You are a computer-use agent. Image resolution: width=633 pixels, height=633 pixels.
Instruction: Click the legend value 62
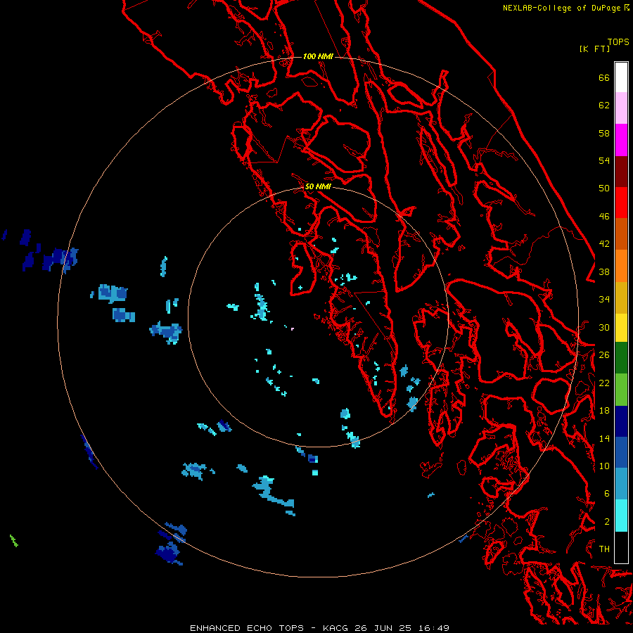(604, 105)
